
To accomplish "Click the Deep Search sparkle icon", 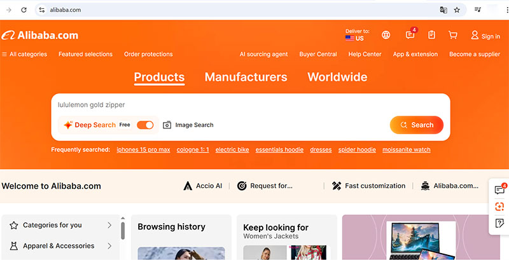I will tap(68, 125).
